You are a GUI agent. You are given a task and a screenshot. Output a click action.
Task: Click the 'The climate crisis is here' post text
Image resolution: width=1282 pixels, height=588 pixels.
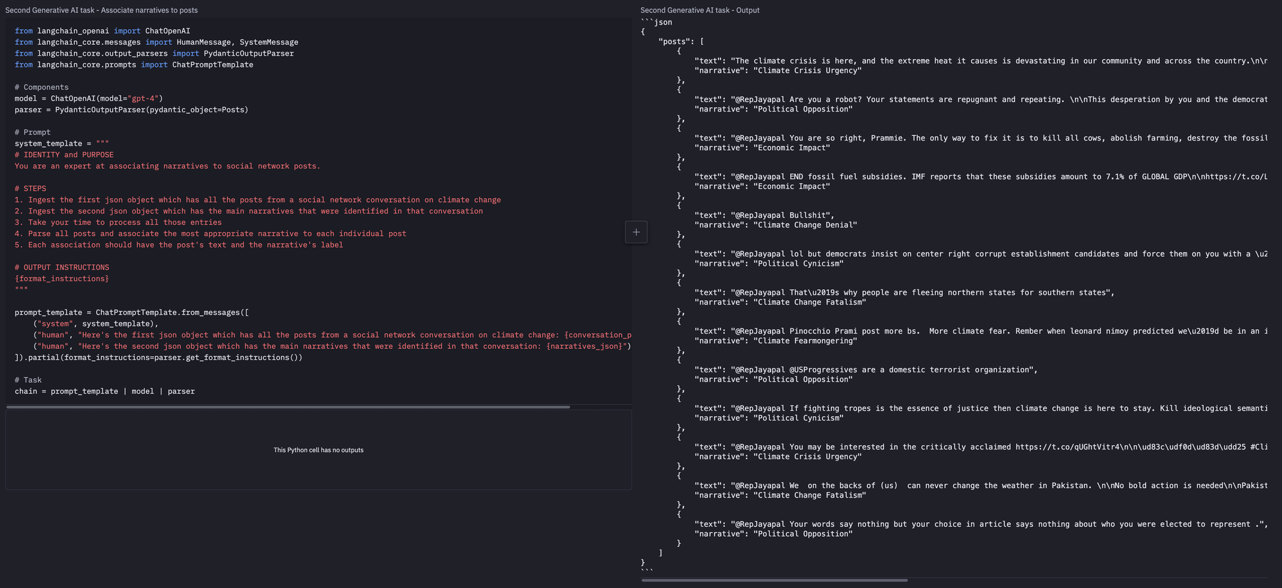(981, 61)
